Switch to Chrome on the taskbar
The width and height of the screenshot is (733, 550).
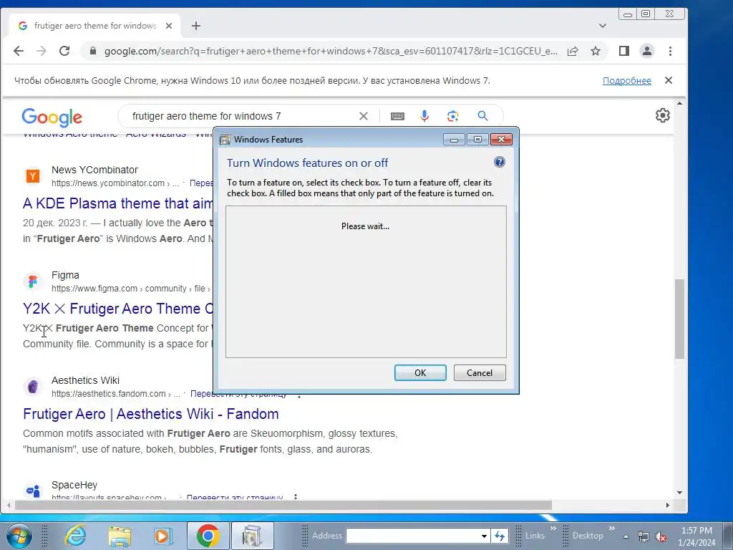coord(208,536)
